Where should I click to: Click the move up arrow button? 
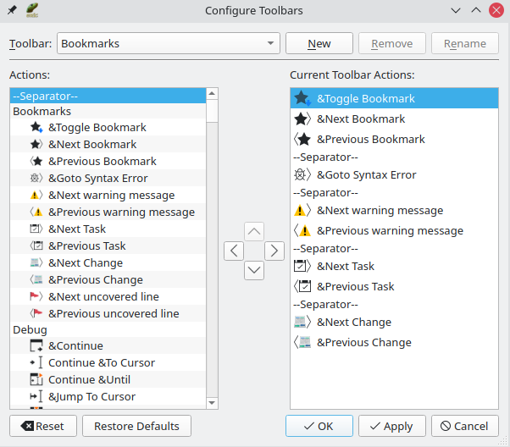coord(254,231)
